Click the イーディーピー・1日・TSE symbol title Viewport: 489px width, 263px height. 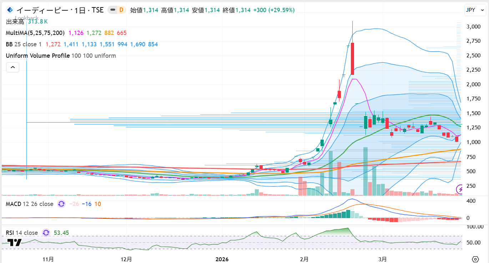coord(60,10)
